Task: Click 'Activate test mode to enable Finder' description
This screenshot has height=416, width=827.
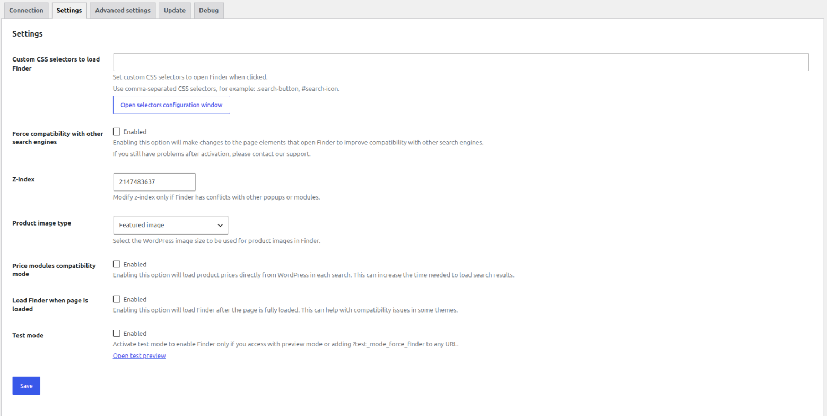Action: pyautogui.click(x=285, y=344)
